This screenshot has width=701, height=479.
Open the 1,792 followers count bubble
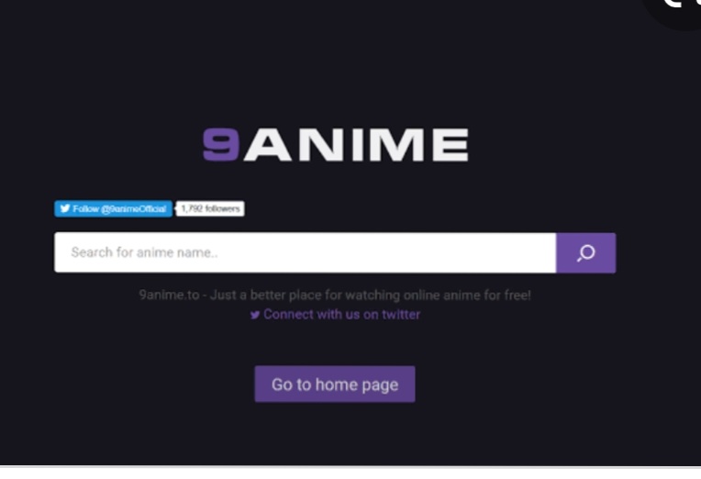tap(210, 209)
